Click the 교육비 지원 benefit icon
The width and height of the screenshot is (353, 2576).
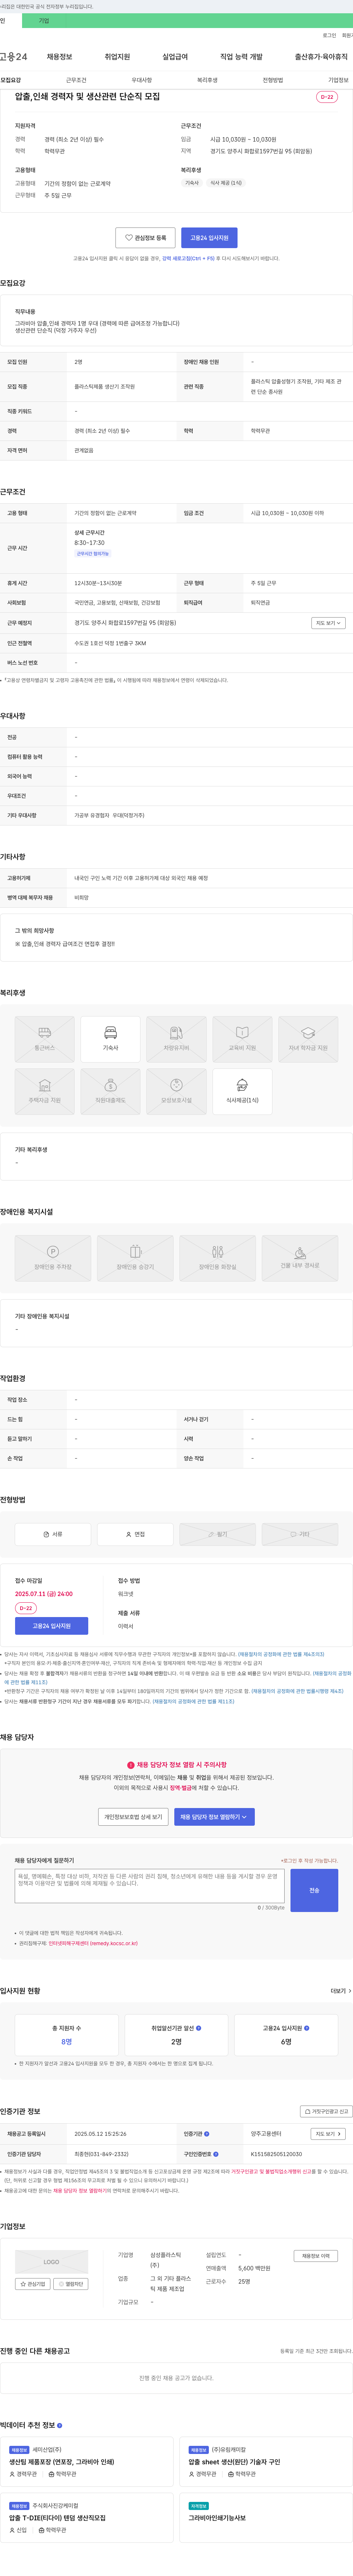[242, 1039]
